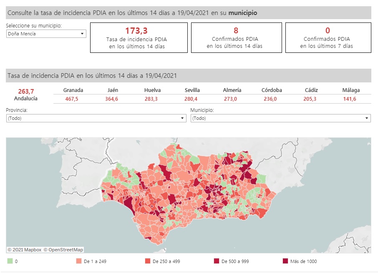The width and height of the screenshot is (378, 273).
Task: Open the Doña Mencía municipality dropdown
Action: click(x=46, y=34)
